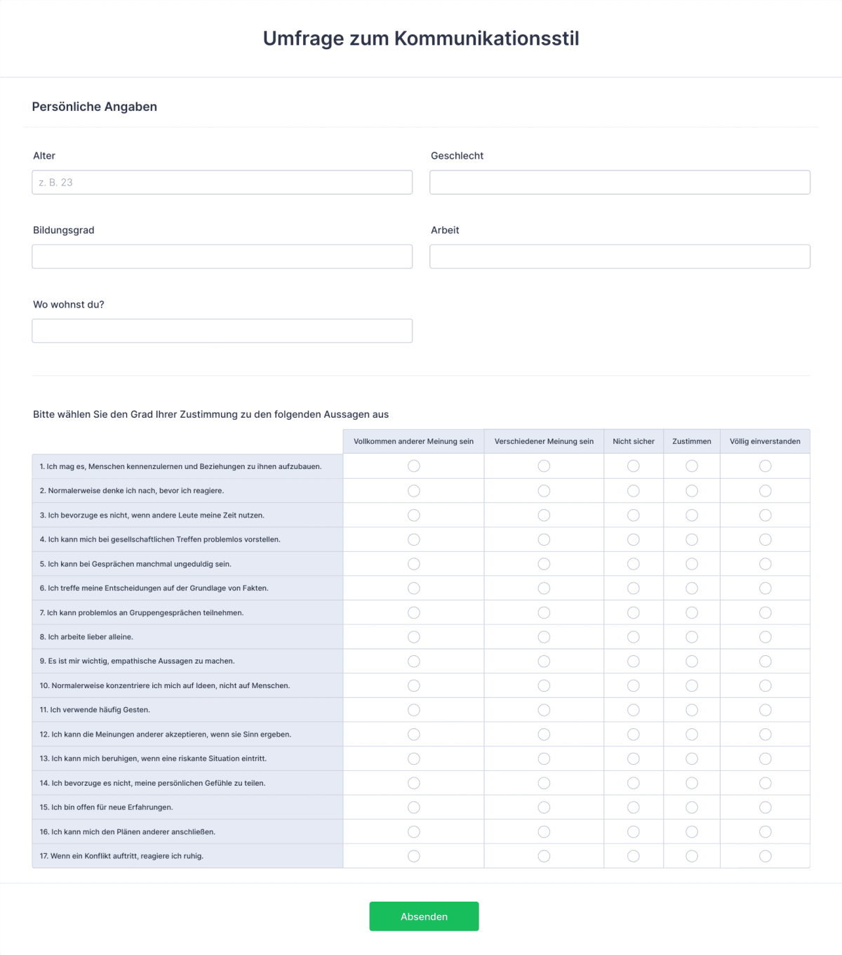The width and height of the screenshot is (842, 955).
Task: Click the Absenden button to submit
Action: tap(424, 916)
